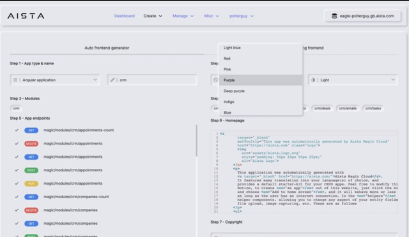Click the contrast icon in the Light theme field

click(313, 80)
